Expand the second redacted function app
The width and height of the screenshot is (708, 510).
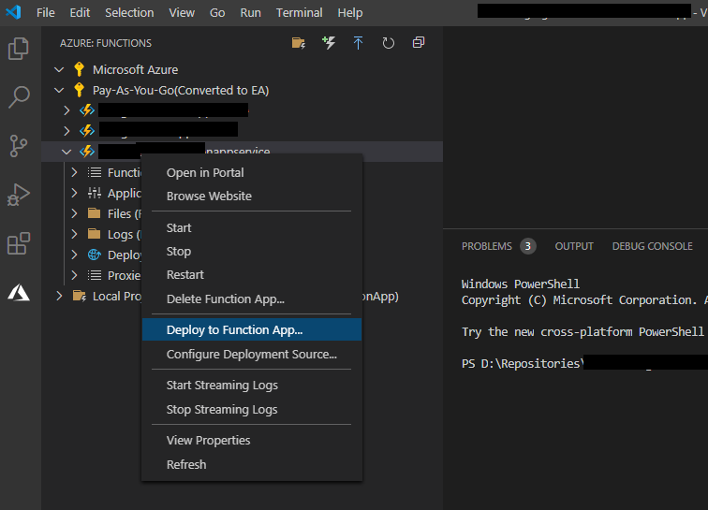(66, 131)
